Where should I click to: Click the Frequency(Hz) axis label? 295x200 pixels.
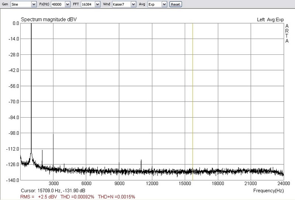[268, 190]
